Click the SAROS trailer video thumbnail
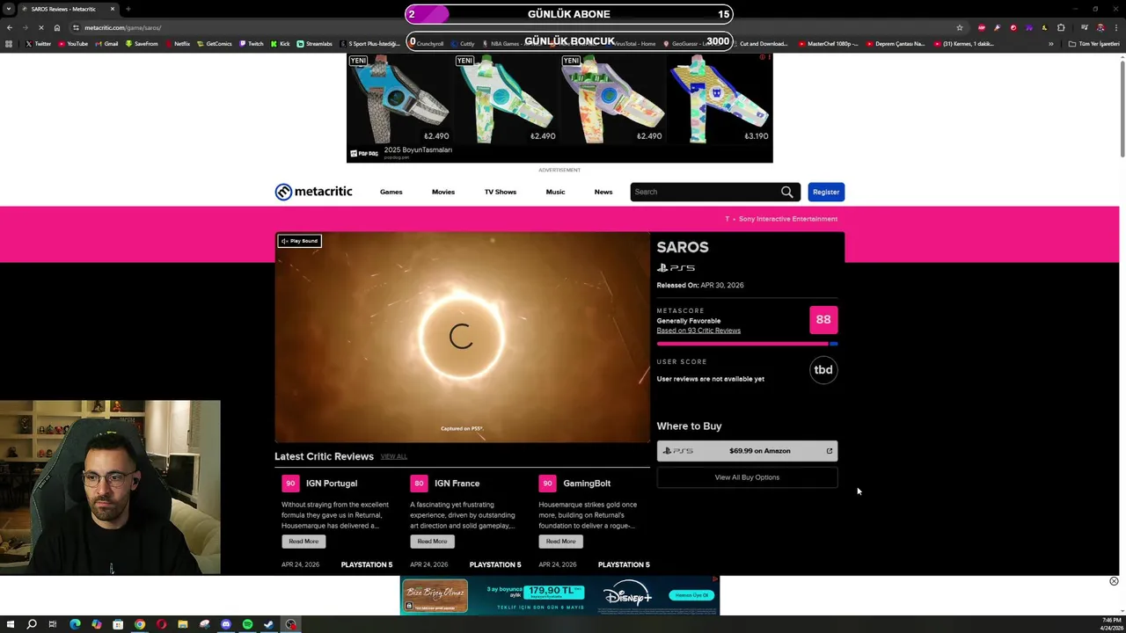 [462, 337]
